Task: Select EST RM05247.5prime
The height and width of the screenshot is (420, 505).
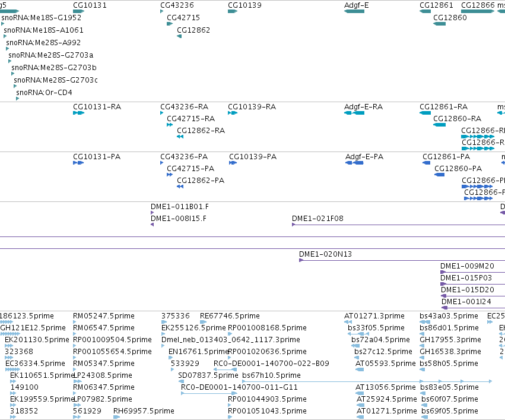Action: [104, 316]
